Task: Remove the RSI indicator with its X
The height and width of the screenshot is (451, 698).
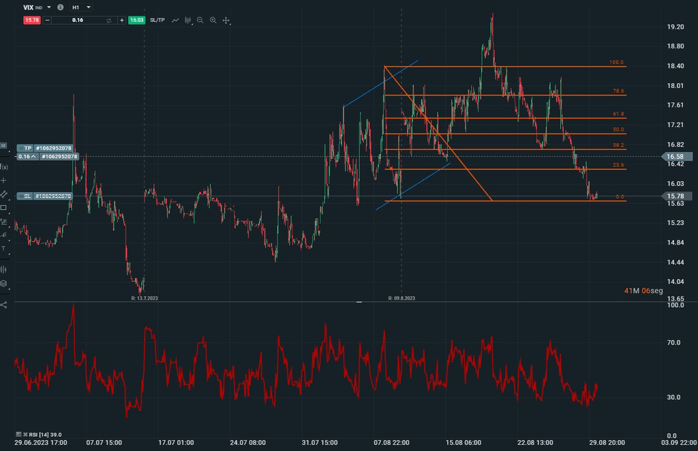Action: pos(25,434)
